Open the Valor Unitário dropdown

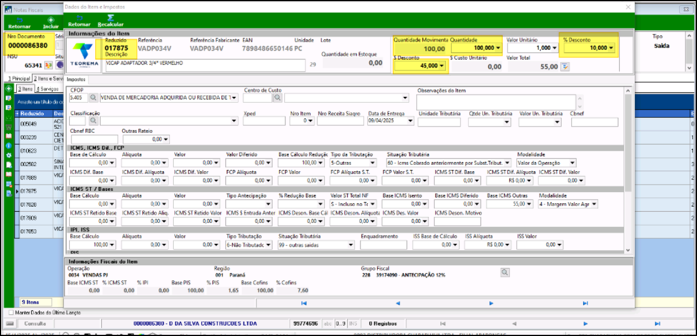(x=555, y=48)
